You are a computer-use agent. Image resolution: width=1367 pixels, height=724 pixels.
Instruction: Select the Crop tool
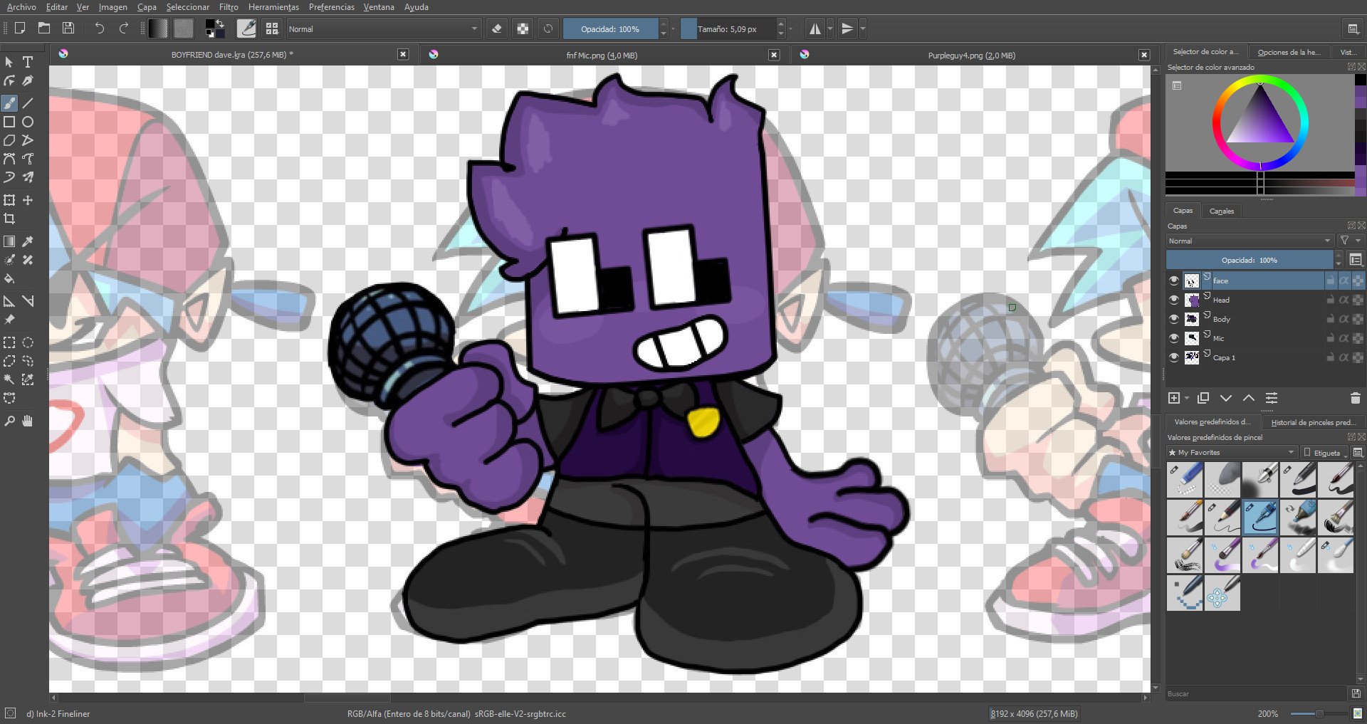pyautogui.click(x=9, y=219)
